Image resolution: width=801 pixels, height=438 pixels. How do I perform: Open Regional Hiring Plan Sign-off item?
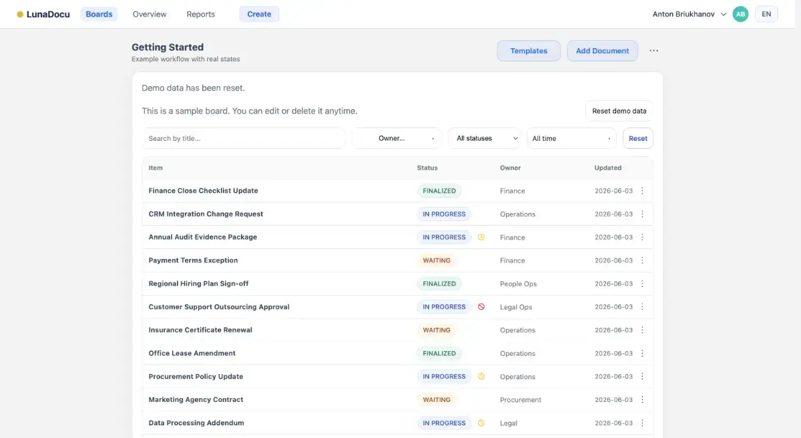(x=198, y=284)
